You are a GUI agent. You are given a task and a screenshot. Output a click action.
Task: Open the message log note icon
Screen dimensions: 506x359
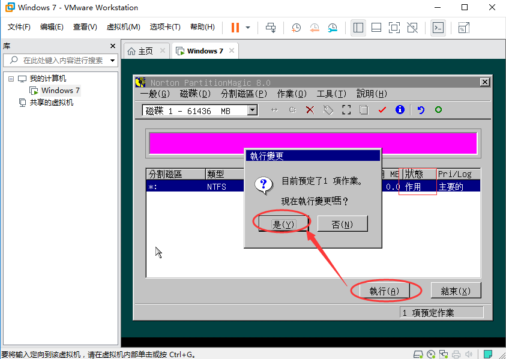tap(488, 354)
